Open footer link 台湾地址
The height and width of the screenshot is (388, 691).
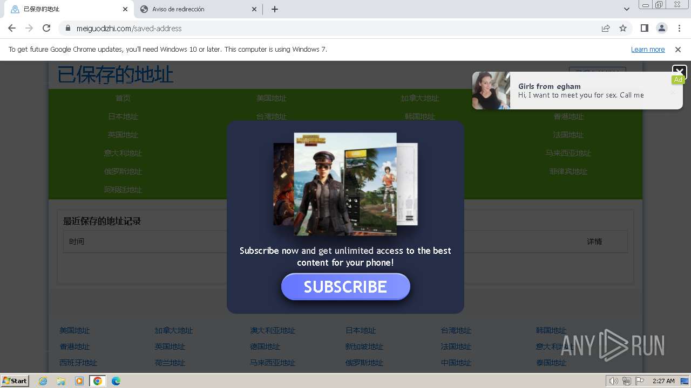point(456,330)
